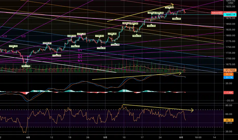
Task: Click the 26 date on time axis
Action: (88, 137)
